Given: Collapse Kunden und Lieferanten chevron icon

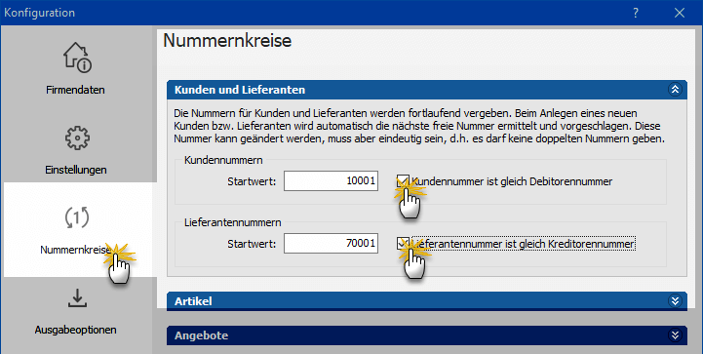Looking at the screenshot, I should click(x=675, y=90).
